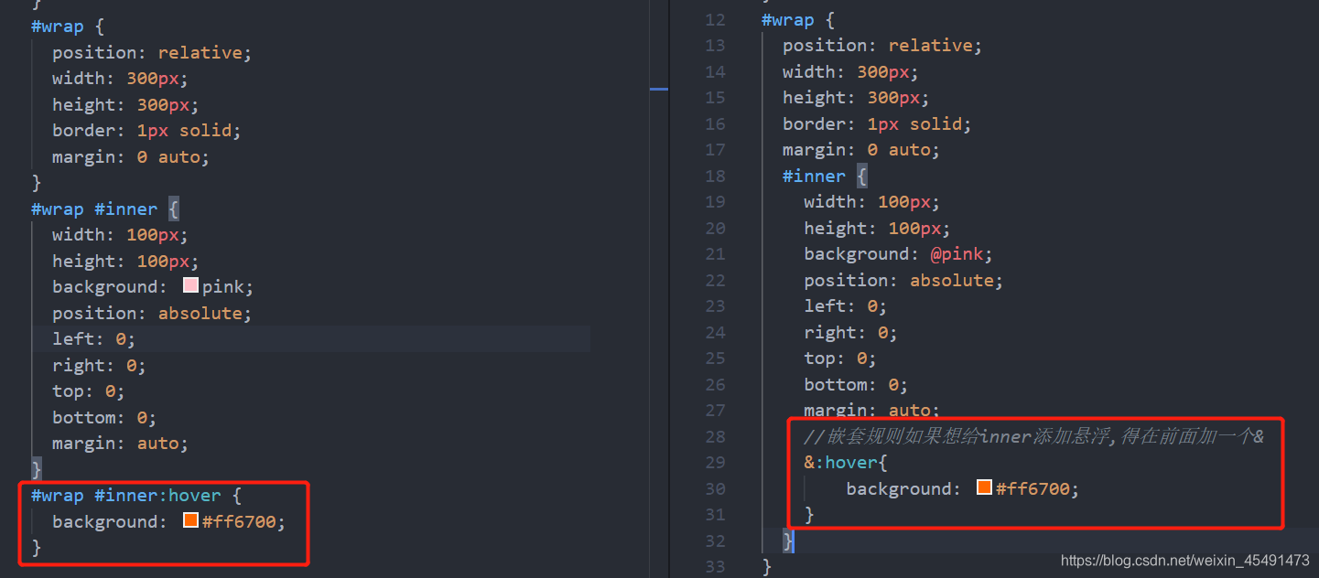The height and width of the screenshot is (578, 1319).
Task: Click gutter line number 26
Action: [x=716, y=384]
